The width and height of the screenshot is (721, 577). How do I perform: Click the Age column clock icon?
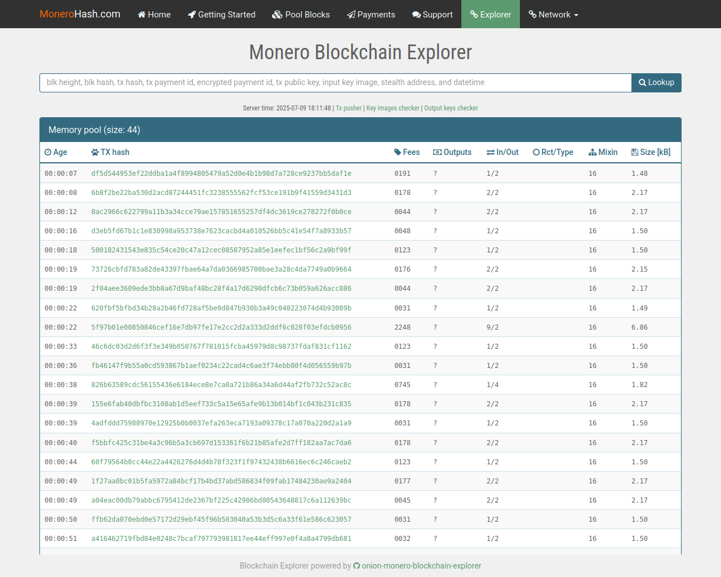coord(48,152)
